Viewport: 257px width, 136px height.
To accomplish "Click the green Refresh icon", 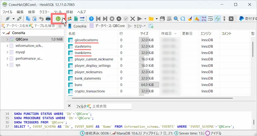I will (x=58, y=19).
